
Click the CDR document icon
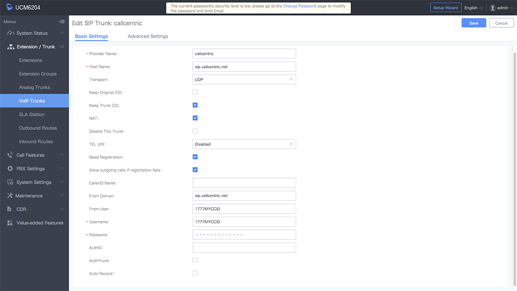(9, 209)
